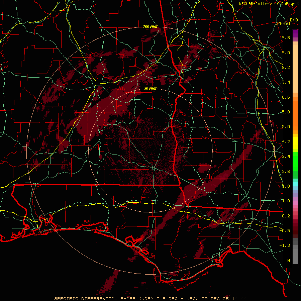Image resolution: width=301 pixels, height=301 pixels.
Task: Click the -1.3 value on the color scale
Action: tap(285, 245)
